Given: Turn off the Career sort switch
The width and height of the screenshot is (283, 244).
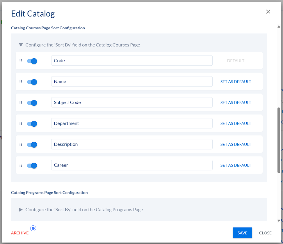Looking at the screenshot, I should (32, 166).
